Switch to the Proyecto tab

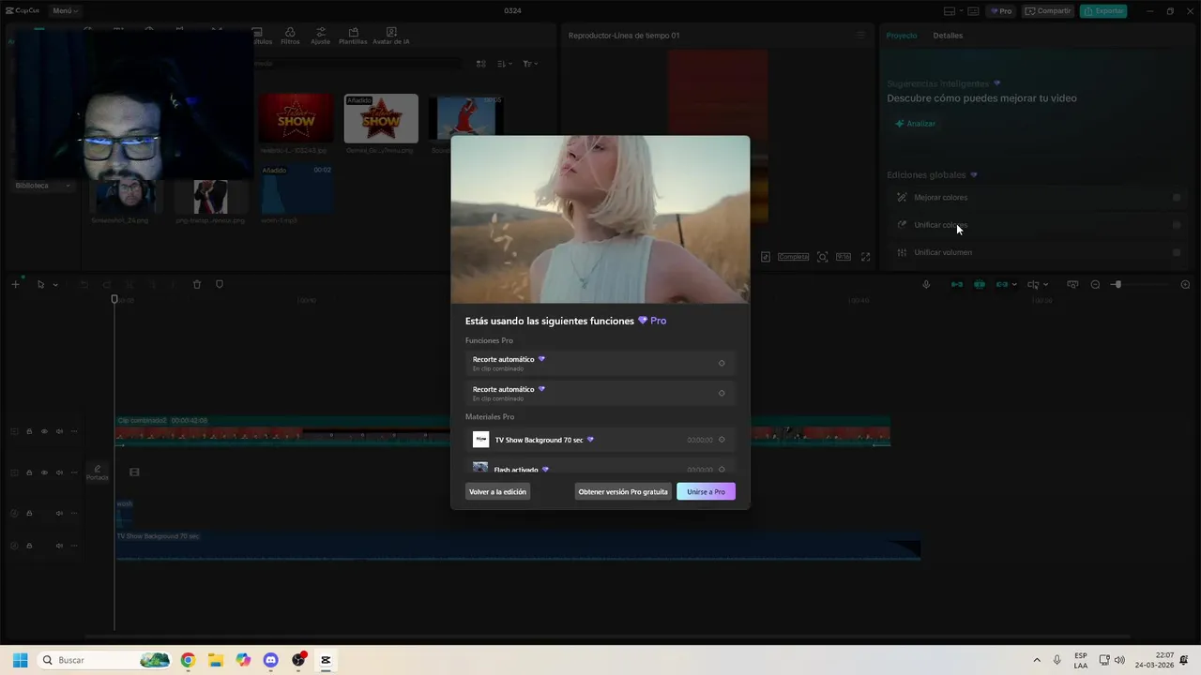coord(902,36)
